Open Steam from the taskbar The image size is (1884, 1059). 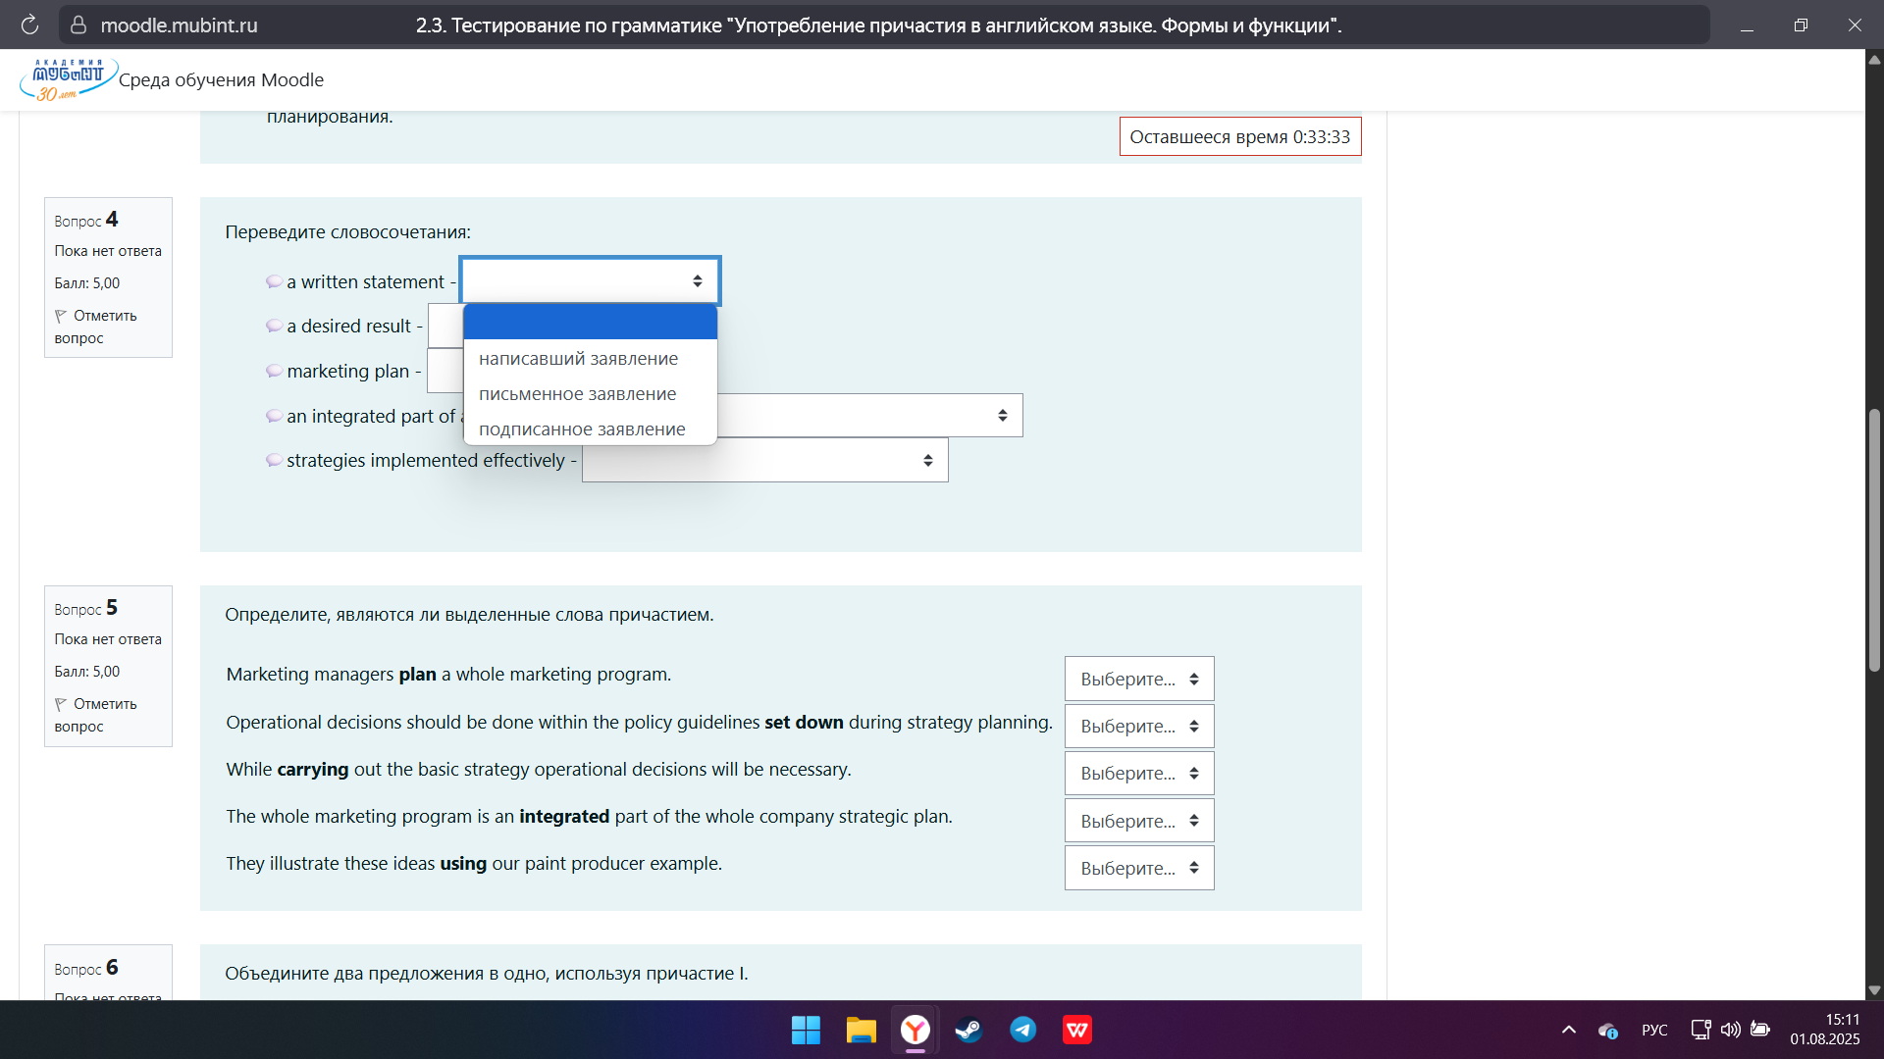968,1030
